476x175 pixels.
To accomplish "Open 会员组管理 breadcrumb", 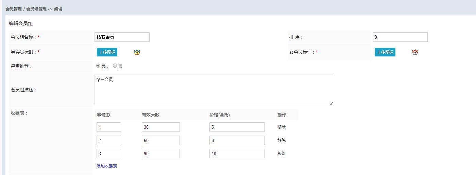I will (36, 9).
